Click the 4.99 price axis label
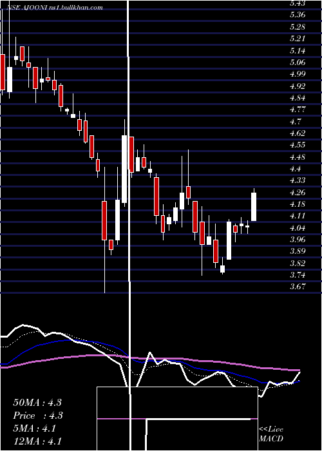The height and width of the screenshot is (451, 322). point(298,74)
